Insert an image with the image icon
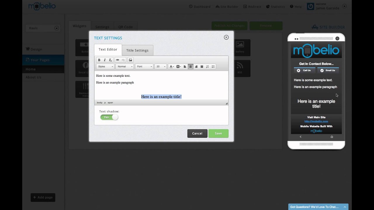374x210 pixels. (130, 60)
